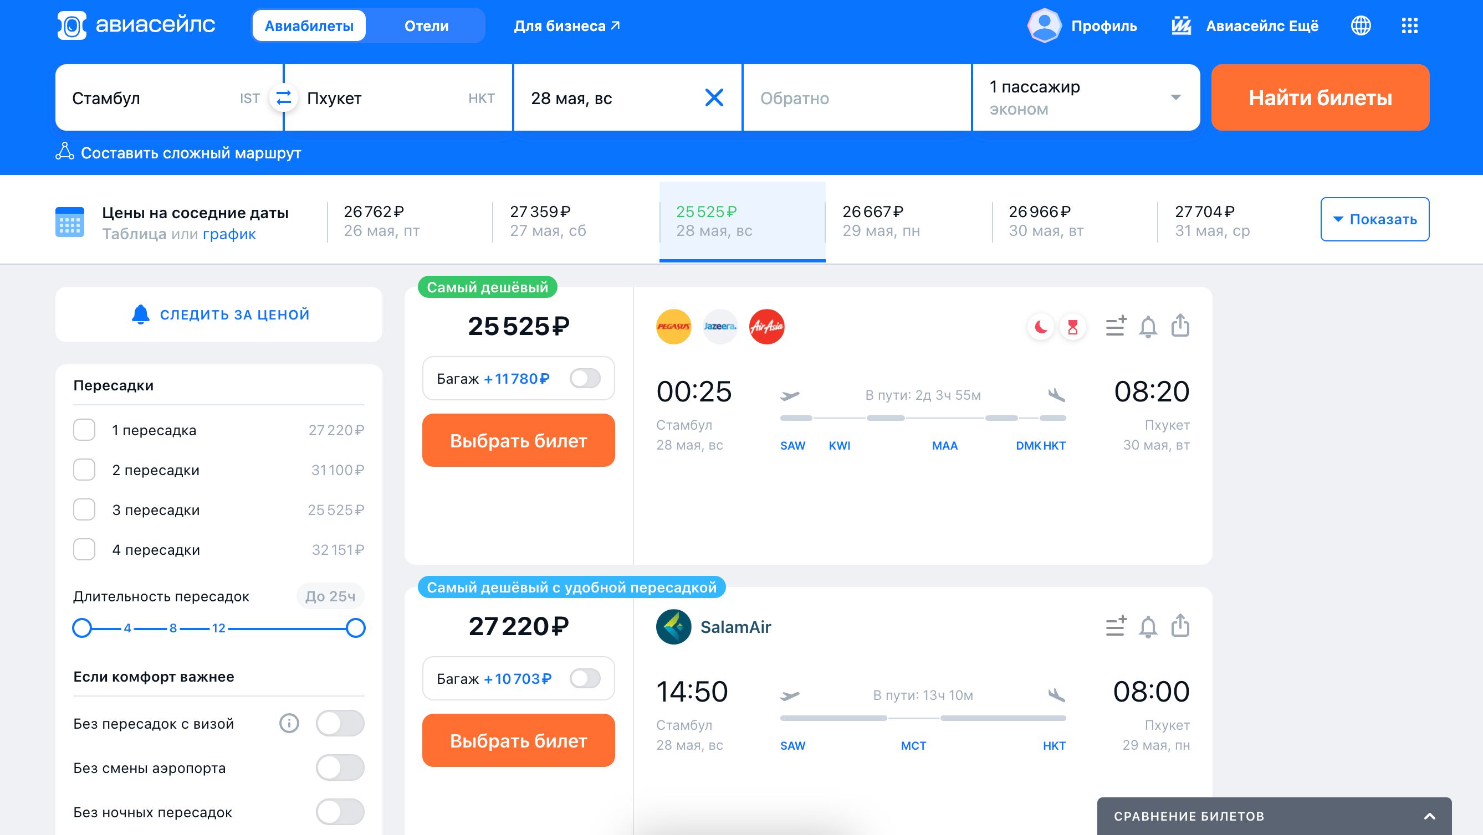
Task: Select 26 мая, пт date price
Action: 410,221
